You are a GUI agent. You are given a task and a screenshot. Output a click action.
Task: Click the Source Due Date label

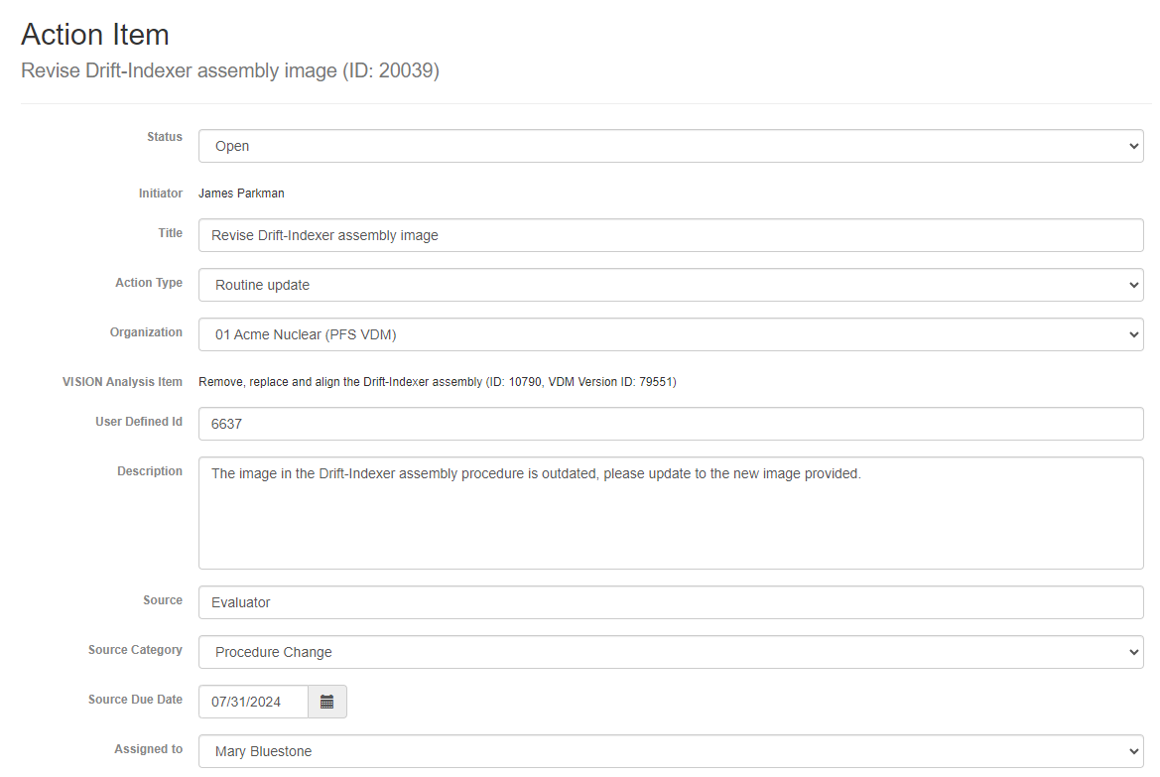135,700
